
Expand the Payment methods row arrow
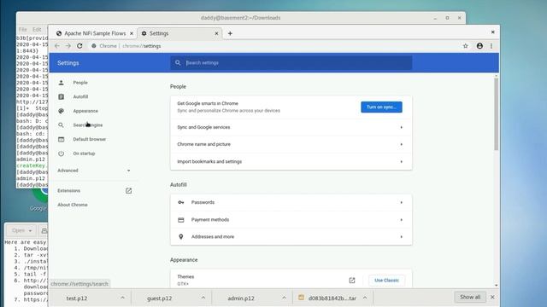coord(401,220)
